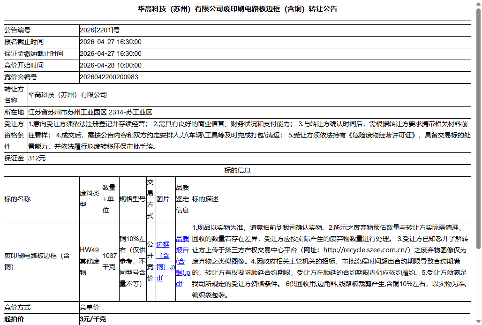The width and height of the screenshot is (482, 325).
Task: Click the bidding session number 2026042200200983
Action: click(x=109, y=77)
